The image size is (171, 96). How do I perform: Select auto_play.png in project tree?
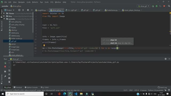(x=16, y=22)
